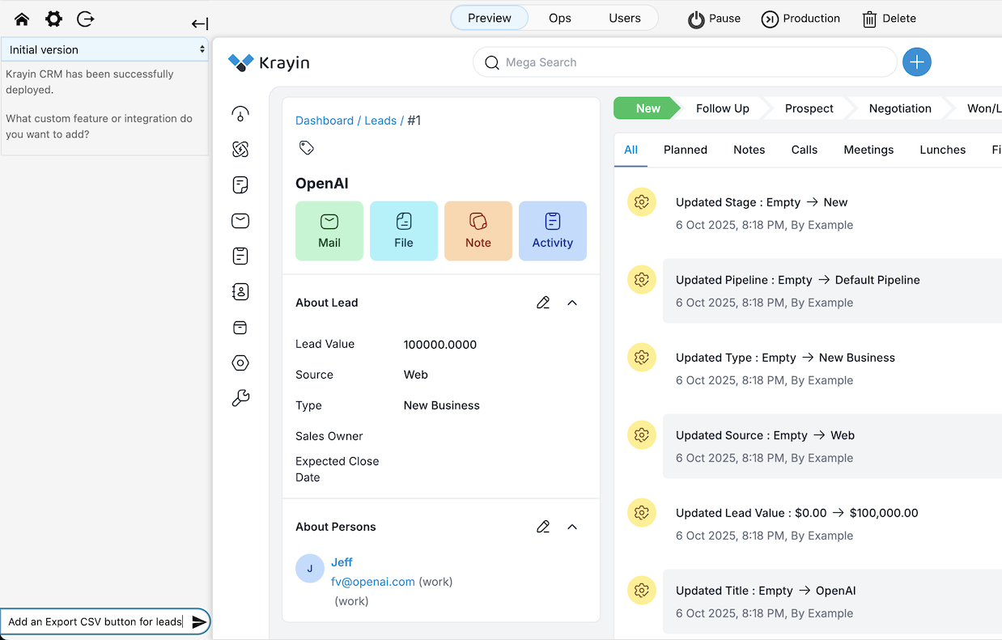1002x640 pixels.
Task: Collapse the About Persons section
Action: click(x=572, y=527)
